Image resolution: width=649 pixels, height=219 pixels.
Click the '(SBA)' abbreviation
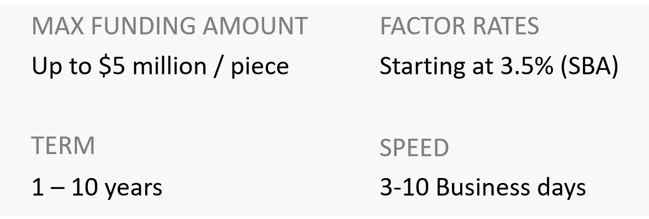[x=591, y=67]
